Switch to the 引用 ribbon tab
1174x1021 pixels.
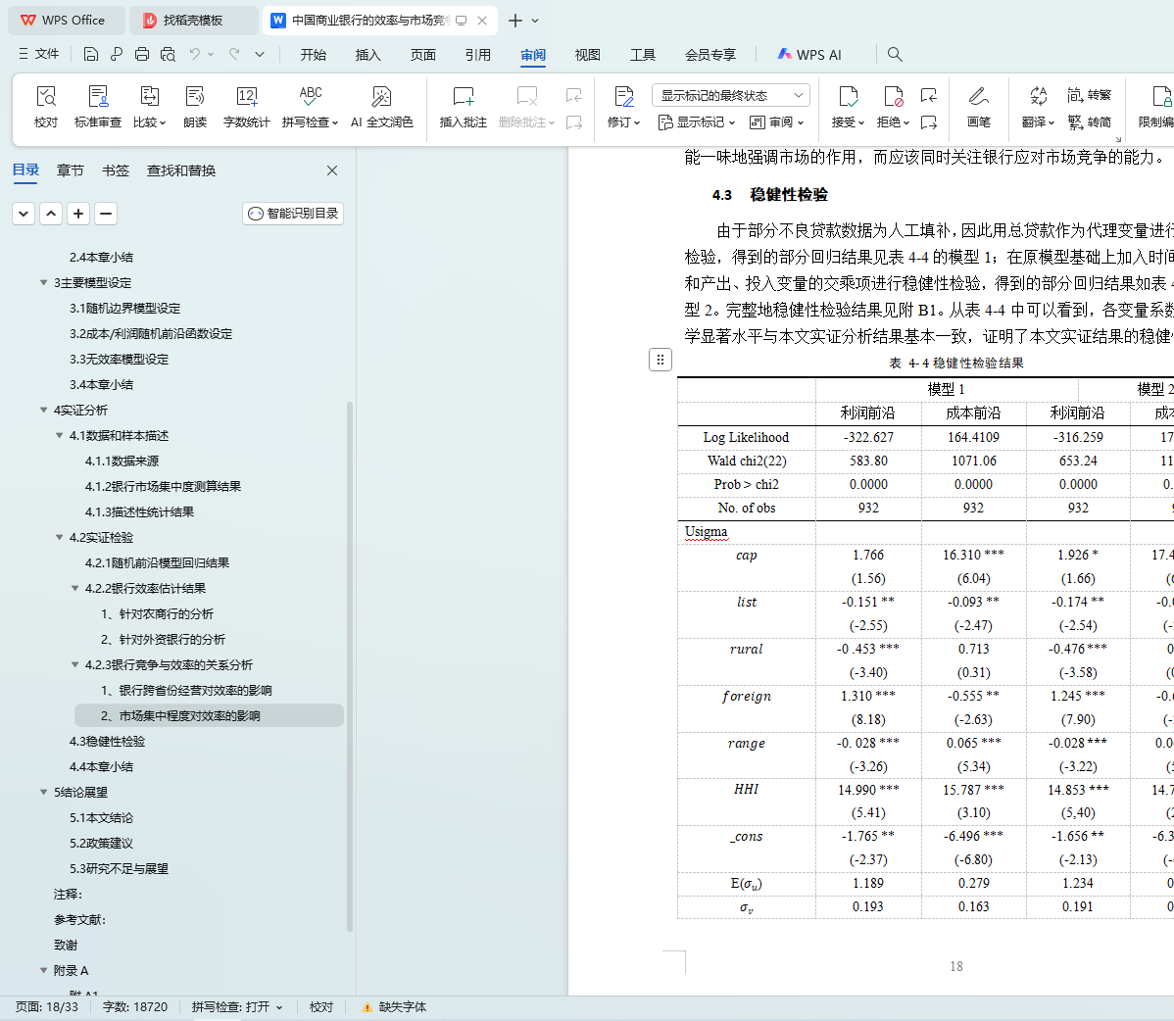(x=477, y=55)
